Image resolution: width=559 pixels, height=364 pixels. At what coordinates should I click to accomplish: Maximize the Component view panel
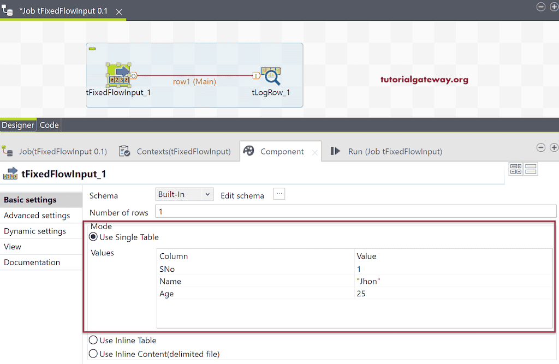click(x=554, y=147)
